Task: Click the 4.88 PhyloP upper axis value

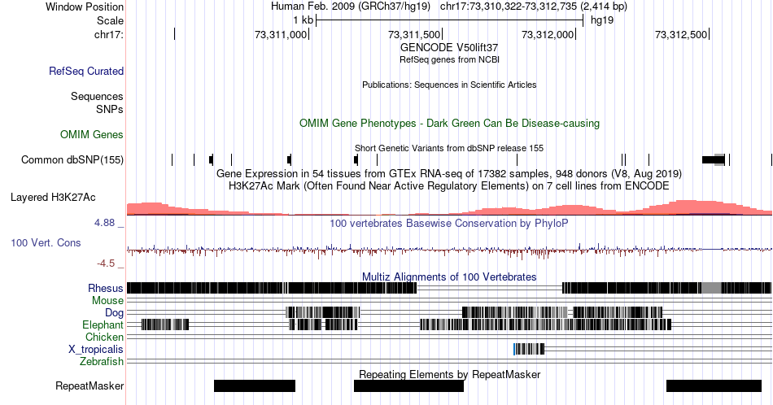Action: 104,223
